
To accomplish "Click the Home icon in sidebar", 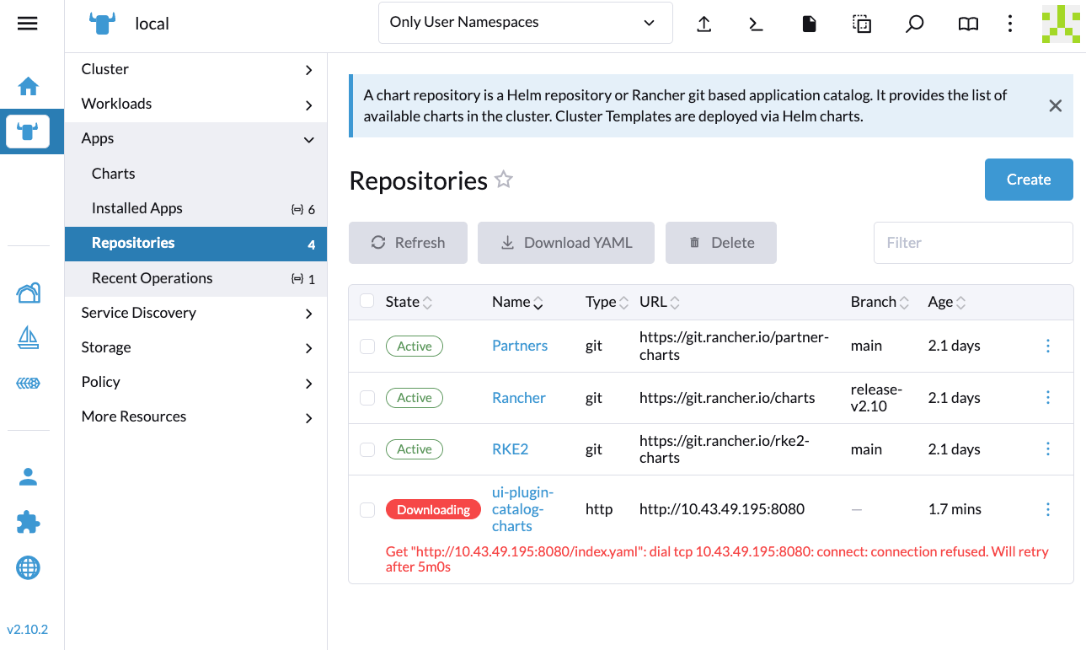I will (28, 86).
